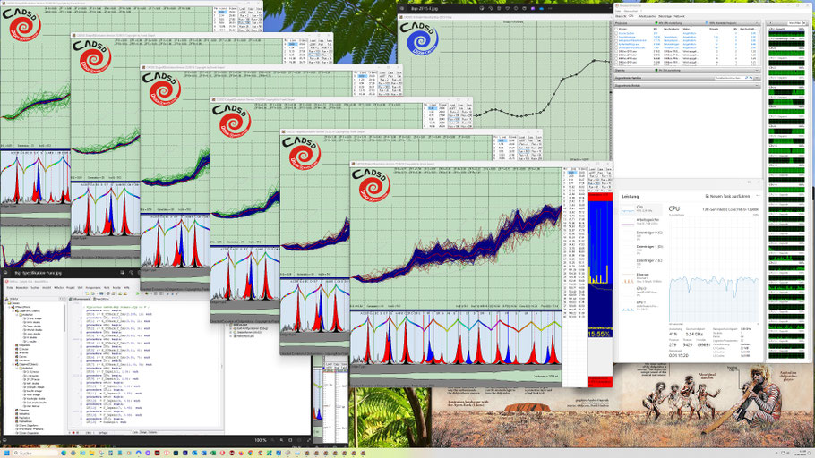Collapse the Prozesse section in Resource Monitor
Viewport: 815px width, 458px height.
tap(756, 23)
